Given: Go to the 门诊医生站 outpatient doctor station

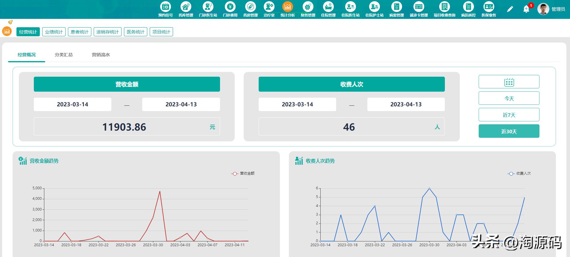Looking at the screenshot, I should [x=208, y=9].
